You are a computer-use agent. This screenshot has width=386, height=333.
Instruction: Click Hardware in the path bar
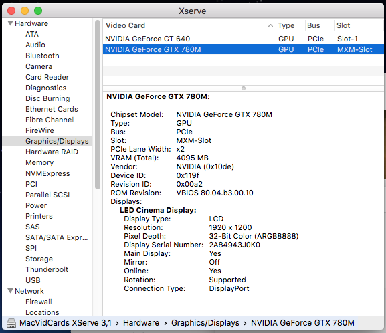click(x=141, y=323)
